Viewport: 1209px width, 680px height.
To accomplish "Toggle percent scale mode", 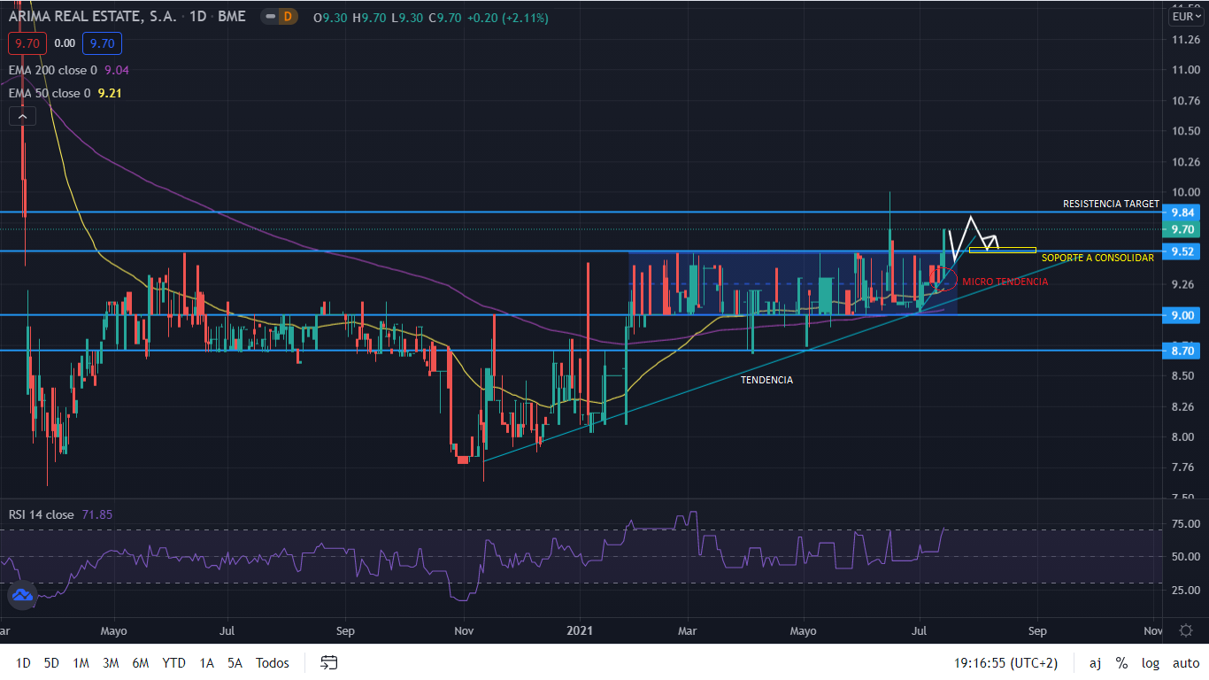I will coord(1121,662).
